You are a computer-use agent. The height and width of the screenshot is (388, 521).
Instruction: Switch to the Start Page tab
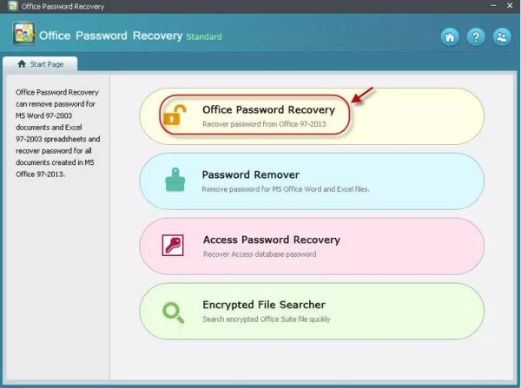pyautogui.click(x=40, y=63)
